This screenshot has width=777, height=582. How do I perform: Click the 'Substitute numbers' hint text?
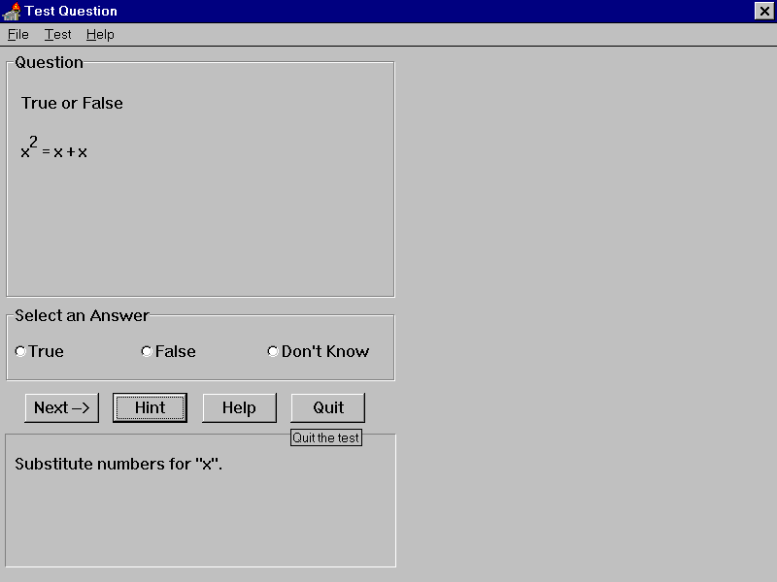coord(118,464)
